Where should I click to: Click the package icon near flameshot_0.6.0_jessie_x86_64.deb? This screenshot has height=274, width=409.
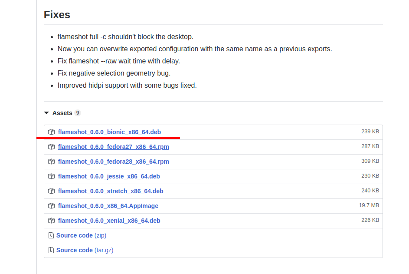tap(51, 176)
